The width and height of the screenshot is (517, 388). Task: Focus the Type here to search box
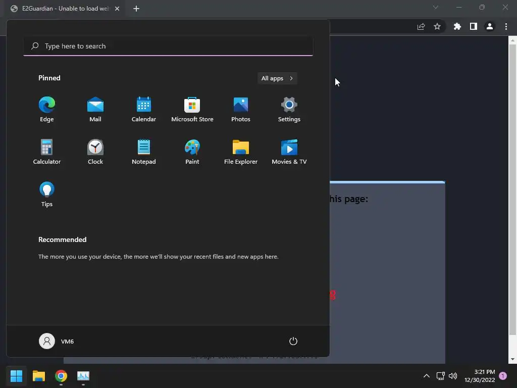click(168, 46)
